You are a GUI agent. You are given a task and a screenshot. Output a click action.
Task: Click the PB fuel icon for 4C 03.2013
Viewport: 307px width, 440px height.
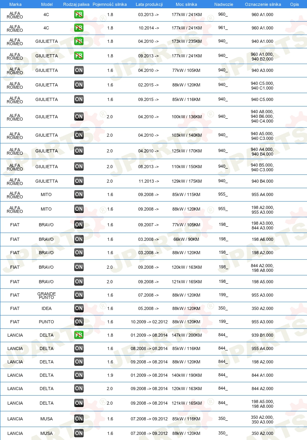[x=79, y=14]
